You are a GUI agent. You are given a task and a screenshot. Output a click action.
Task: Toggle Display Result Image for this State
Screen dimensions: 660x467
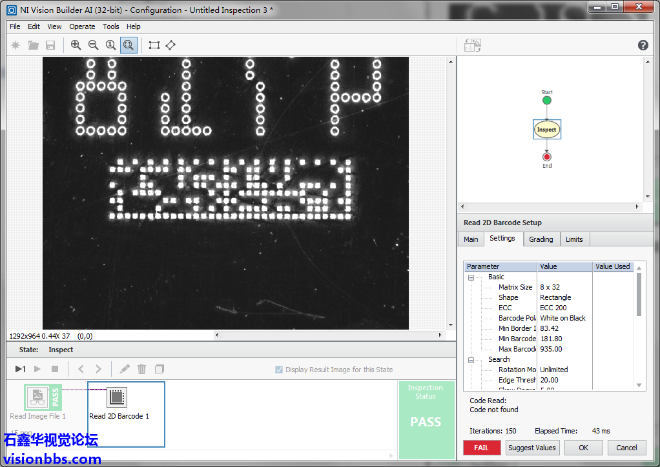pos(279,370)
